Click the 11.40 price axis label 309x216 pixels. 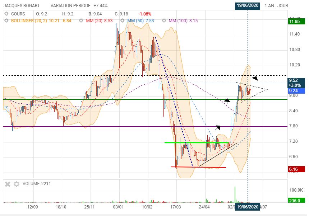pos(294,34)
